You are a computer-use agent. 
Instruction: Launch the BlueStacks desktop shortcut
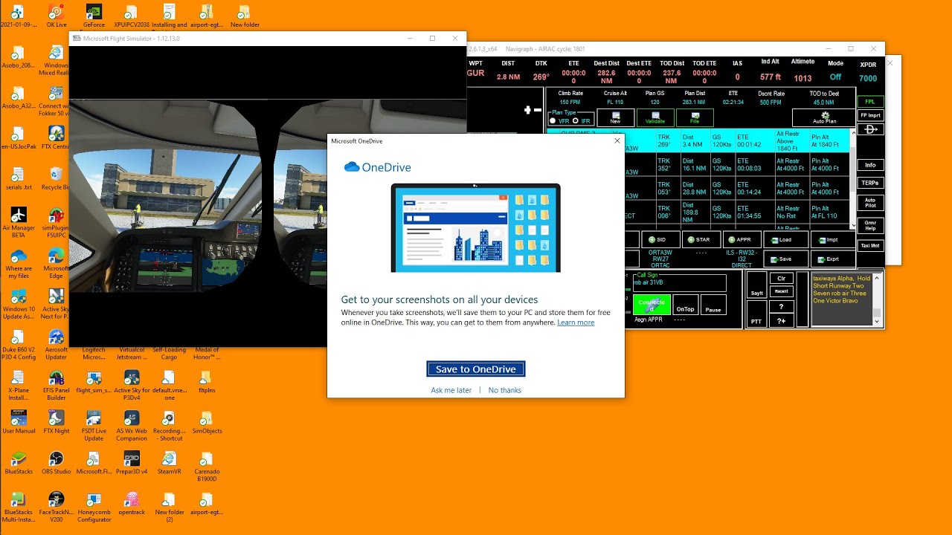coord(19,463)
